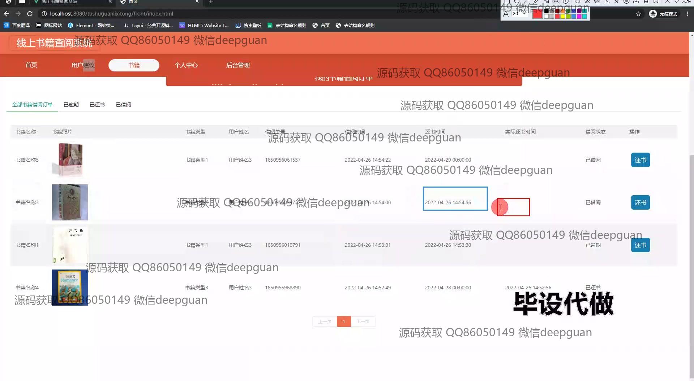Screen dimensions: 694x381
Task: Switch to the 已逾期 tab
Action: tap(71, 105)
